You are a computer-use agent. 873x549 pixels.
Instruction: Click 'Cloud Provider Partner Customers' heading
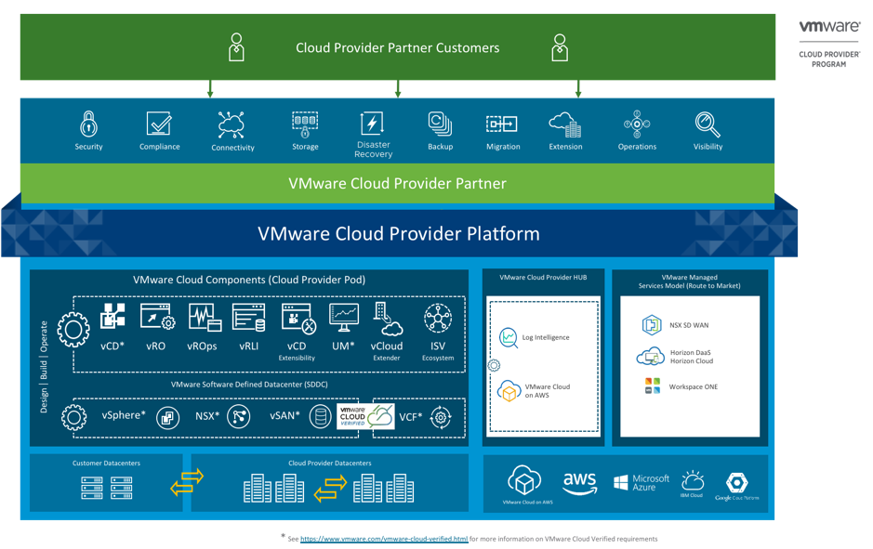pyautogui.click(x=398, y=47)
